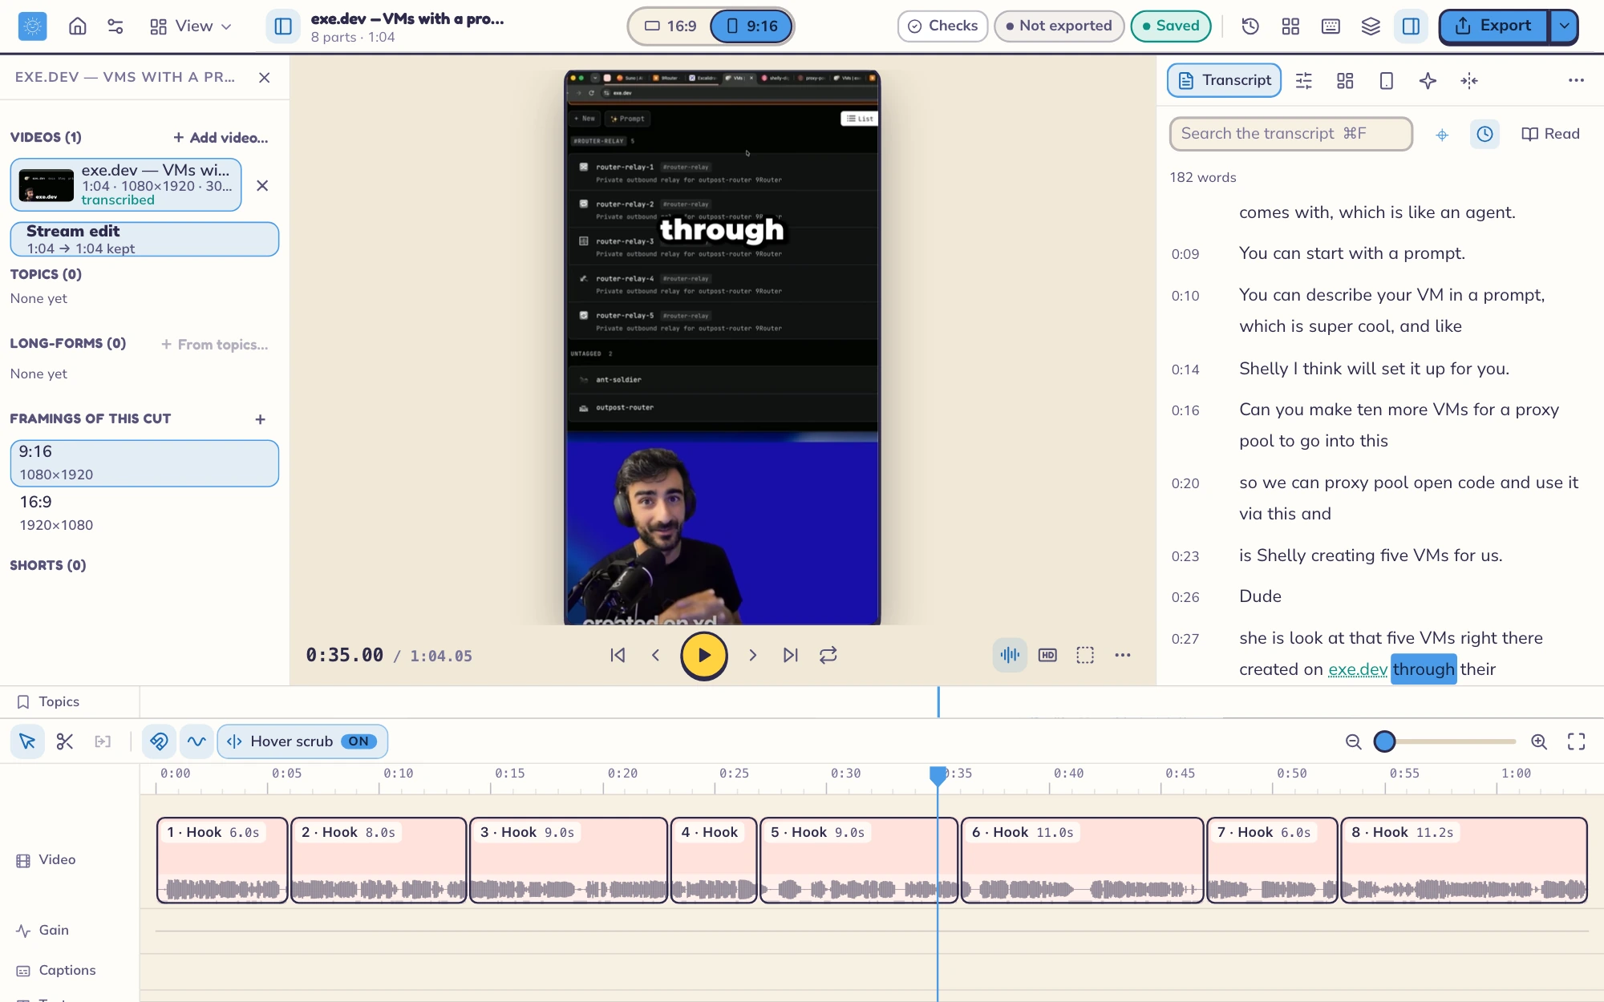The image size is (1604, 1002).
Task: Play the video preview
Action: (x=704, y=655)
